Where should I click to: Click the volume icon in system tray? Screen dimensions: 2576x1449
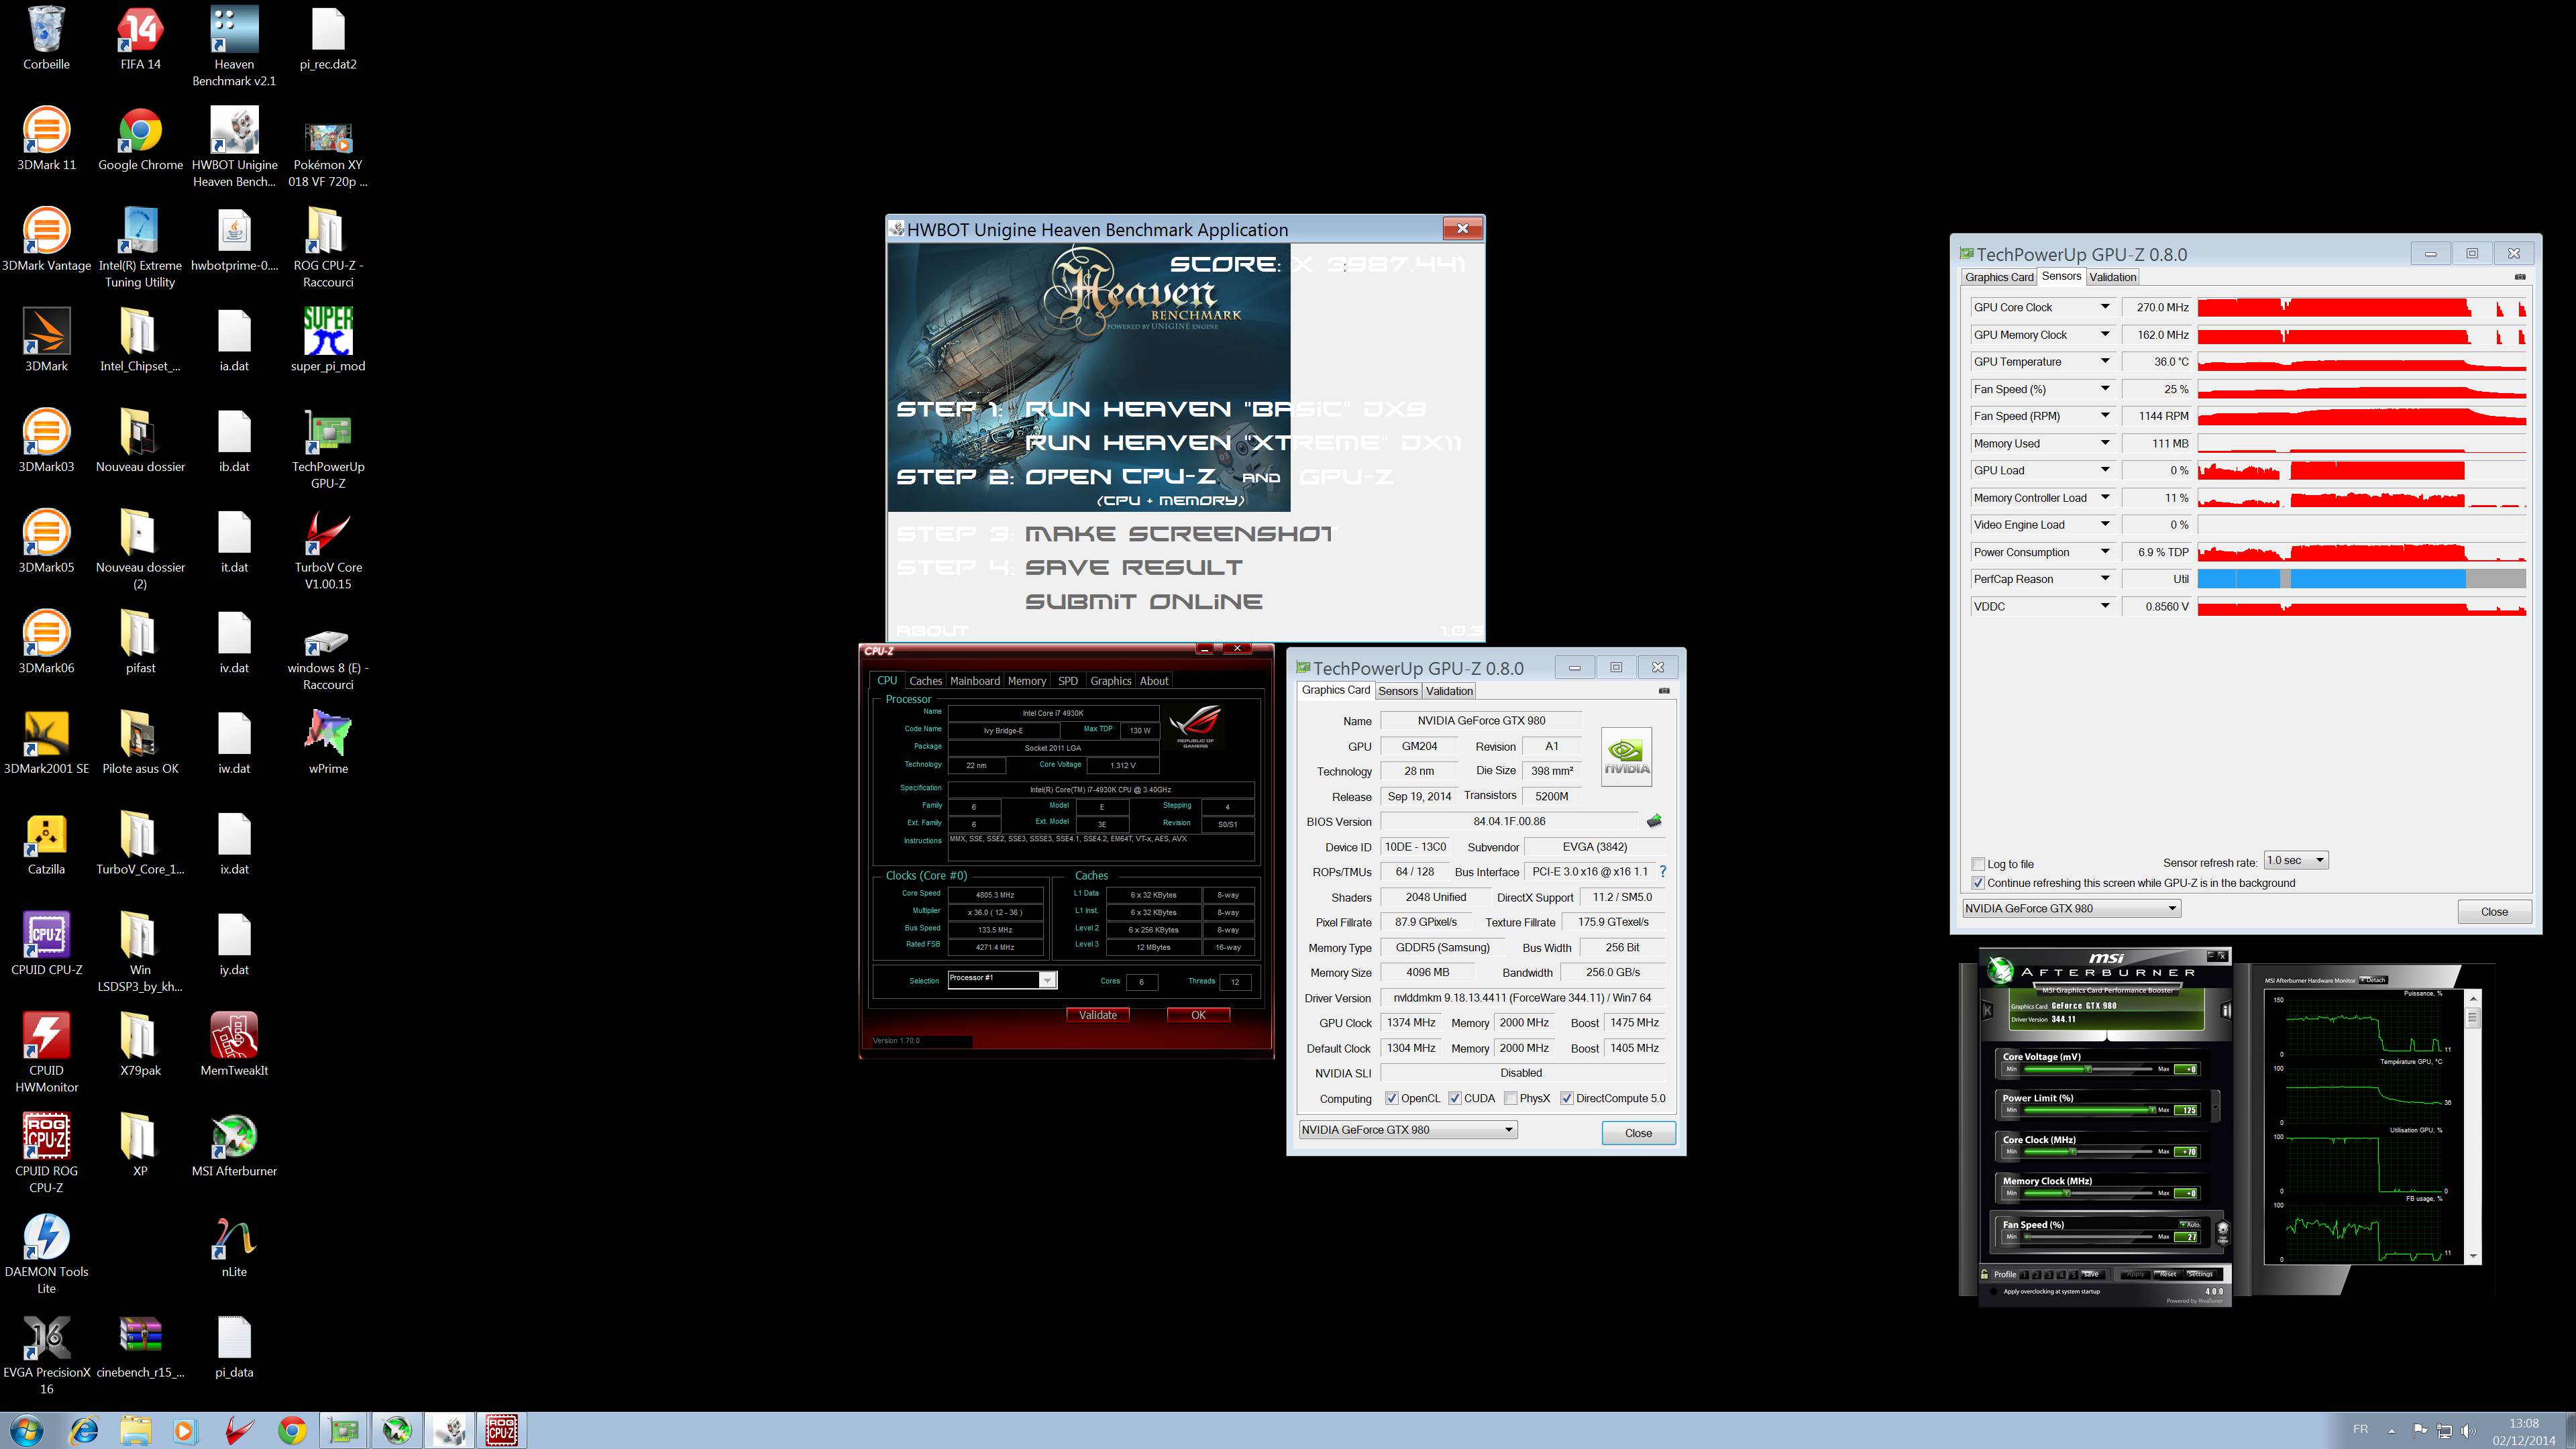point(2468,1431)
